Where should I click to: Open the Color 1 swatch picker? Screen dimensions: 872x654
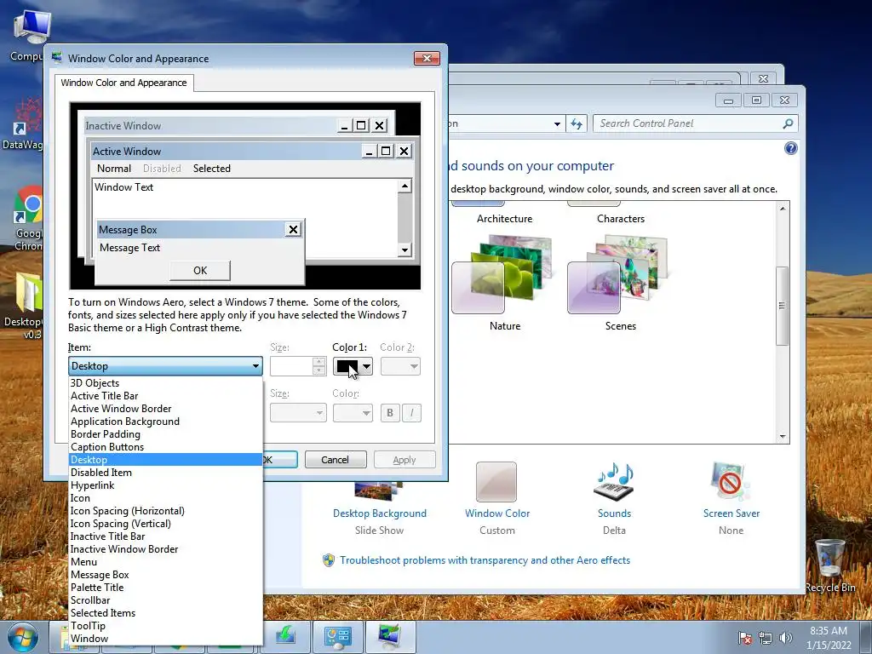[x=353, y=366]
